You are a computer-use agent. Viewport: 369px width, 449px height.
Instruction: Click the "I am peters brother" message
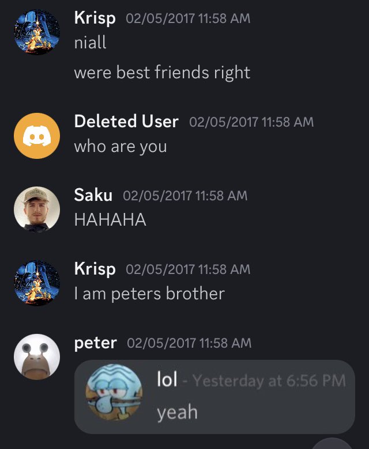click(149, 294)
